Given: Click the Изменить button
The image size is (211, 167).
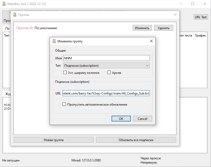Looking at the screenshot, I should tap(142, 28).
